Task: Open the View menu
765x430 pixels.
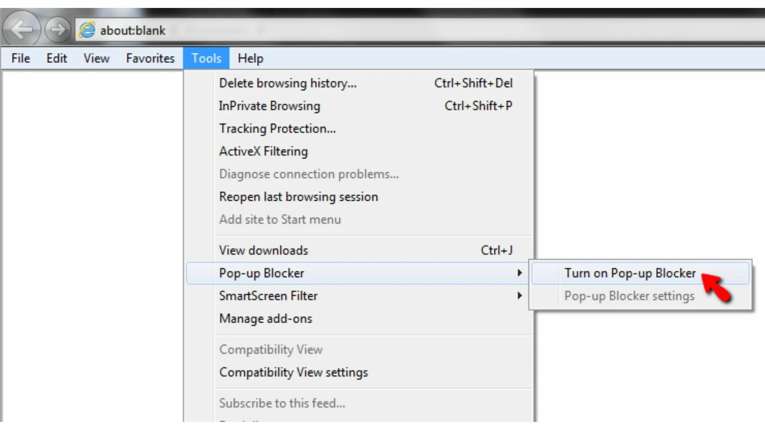Action: pos(96,59)
